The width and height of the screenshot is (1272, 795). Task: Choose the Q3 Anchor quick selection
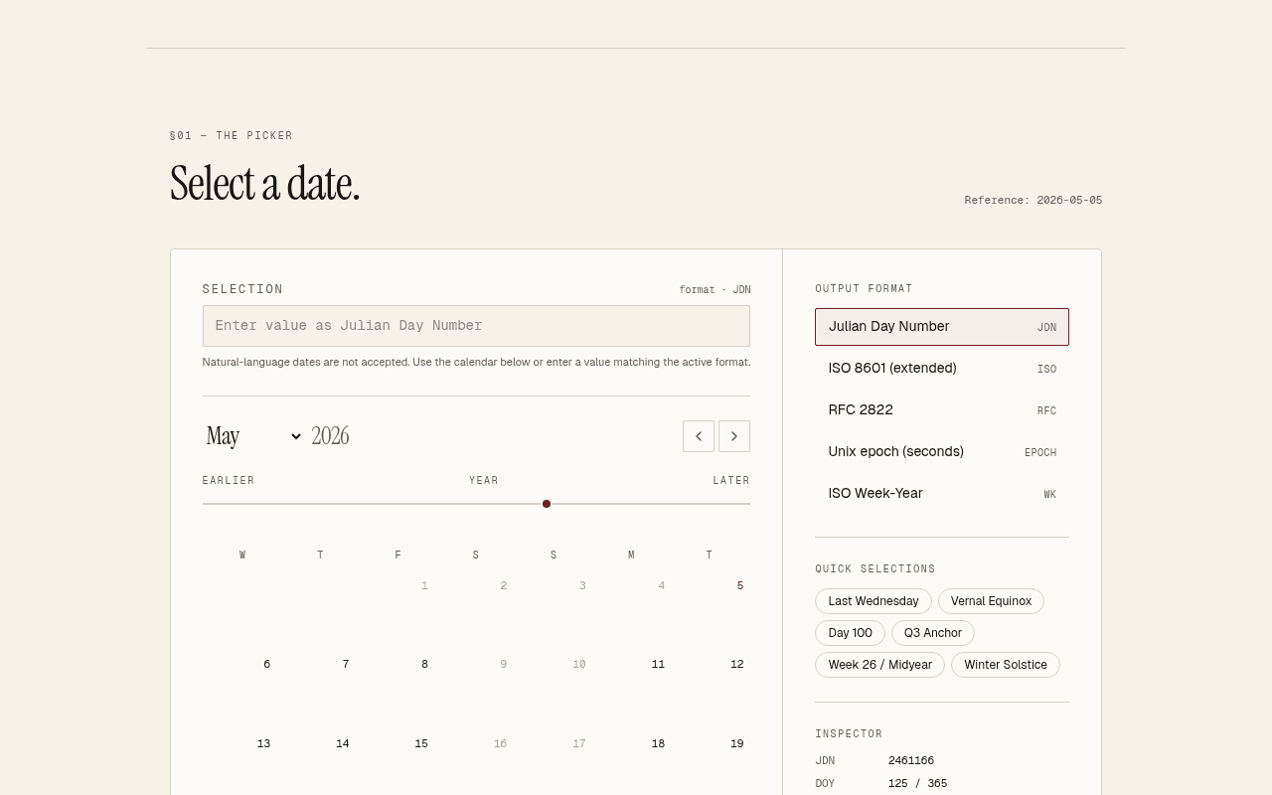pyautogui.click(x=933, y=633)
